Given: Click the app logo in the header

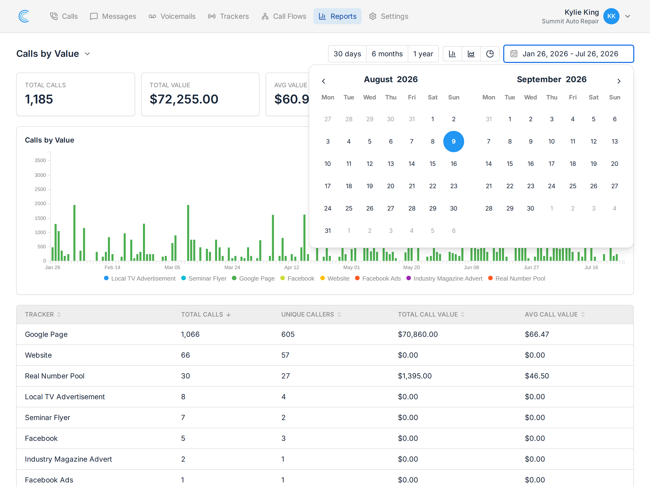Looking at the screenshot, I should [x=24, y=16].
